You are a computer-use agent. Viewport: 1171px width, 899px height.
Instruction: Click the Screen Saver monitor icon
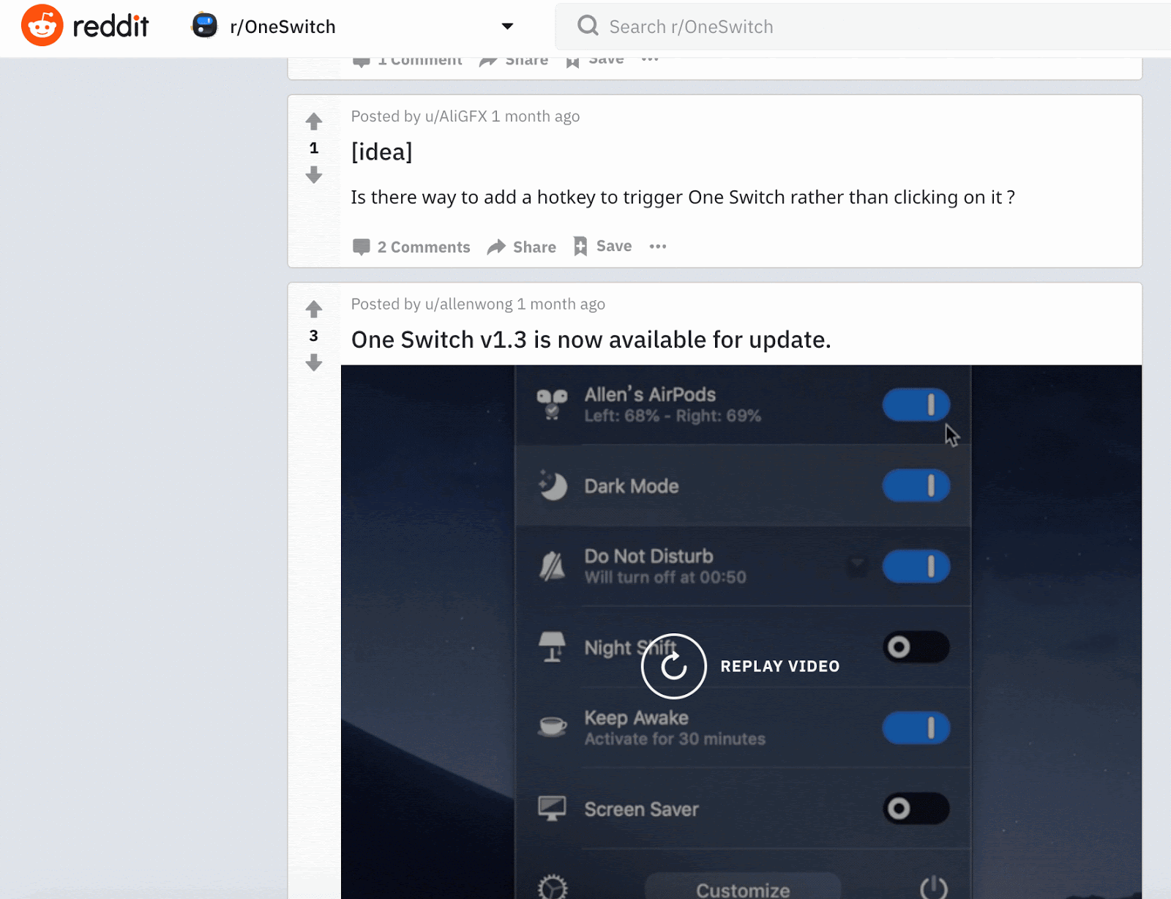click(x=553, y=809)
